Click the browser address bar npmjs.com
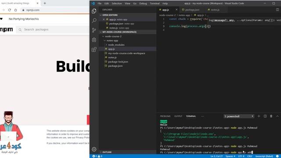The height and width of the screenshot is (158, 281). pyautogui.click(x=32, y=10)
